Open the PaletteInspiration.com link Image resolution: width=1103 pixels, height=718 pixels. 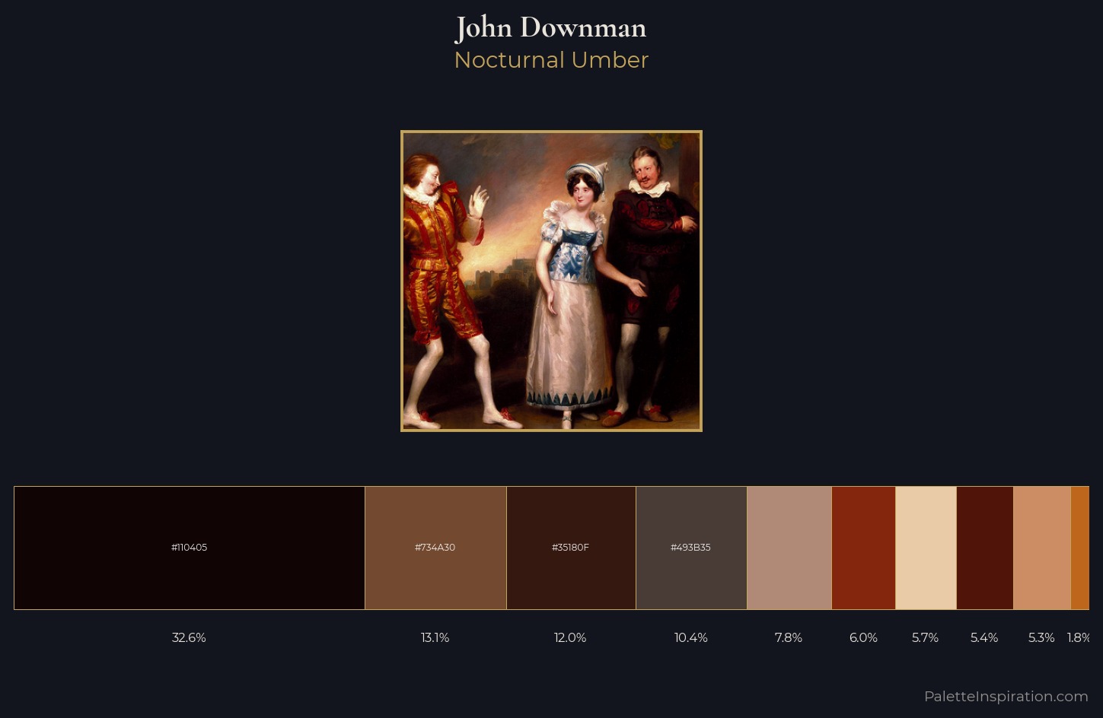pos(1006,696)
